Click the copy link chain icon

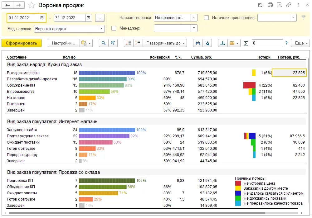(289, 5)
